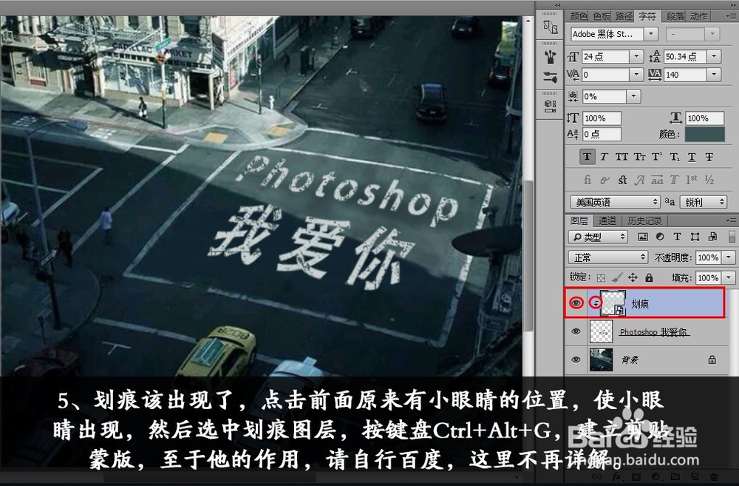Open the disabled font style dropdown
The width and height of the screenshot is (739, 486).
(712, 34)
